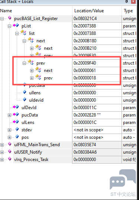Close the Call Stack + Locals panel

[133, 1]
